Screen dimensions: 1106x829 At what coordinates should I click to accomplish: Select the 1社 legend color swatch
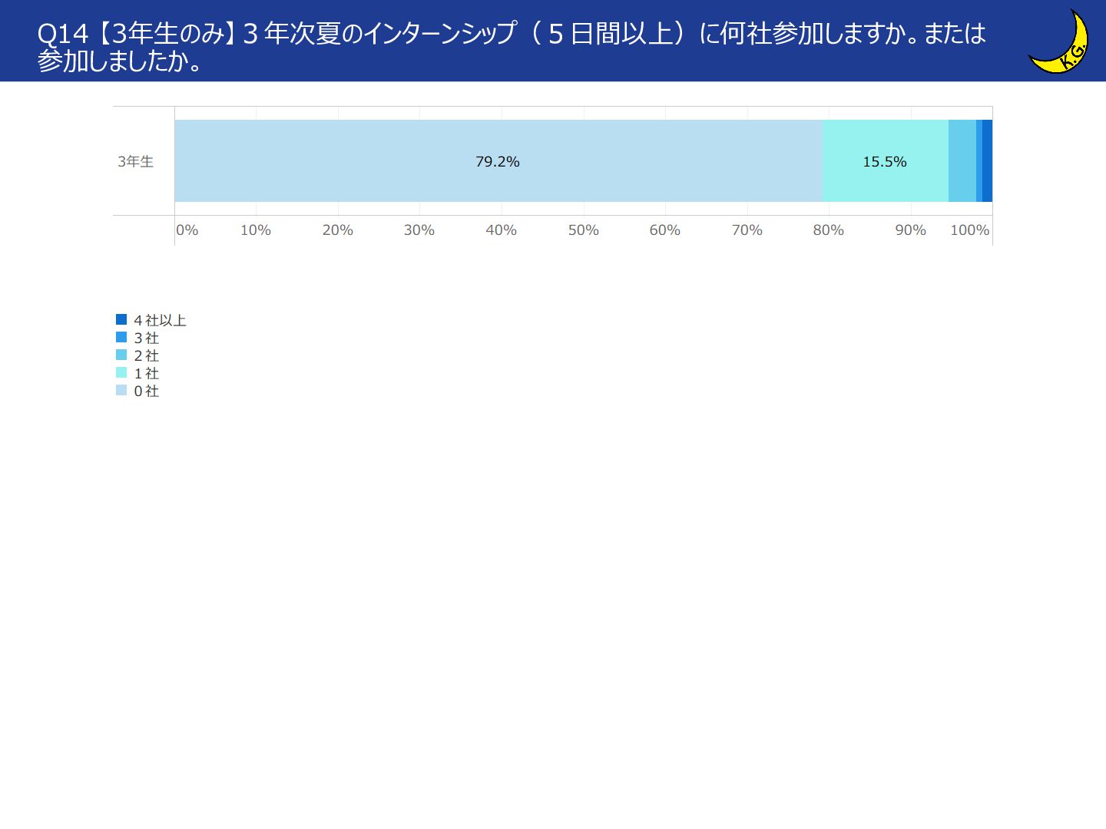pyautogui.click(x=121, y=372)
